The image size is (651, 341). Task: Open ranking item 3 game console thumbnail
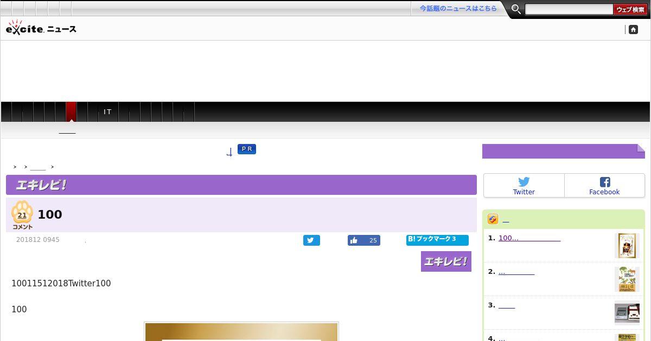click(x=627, y=313)
